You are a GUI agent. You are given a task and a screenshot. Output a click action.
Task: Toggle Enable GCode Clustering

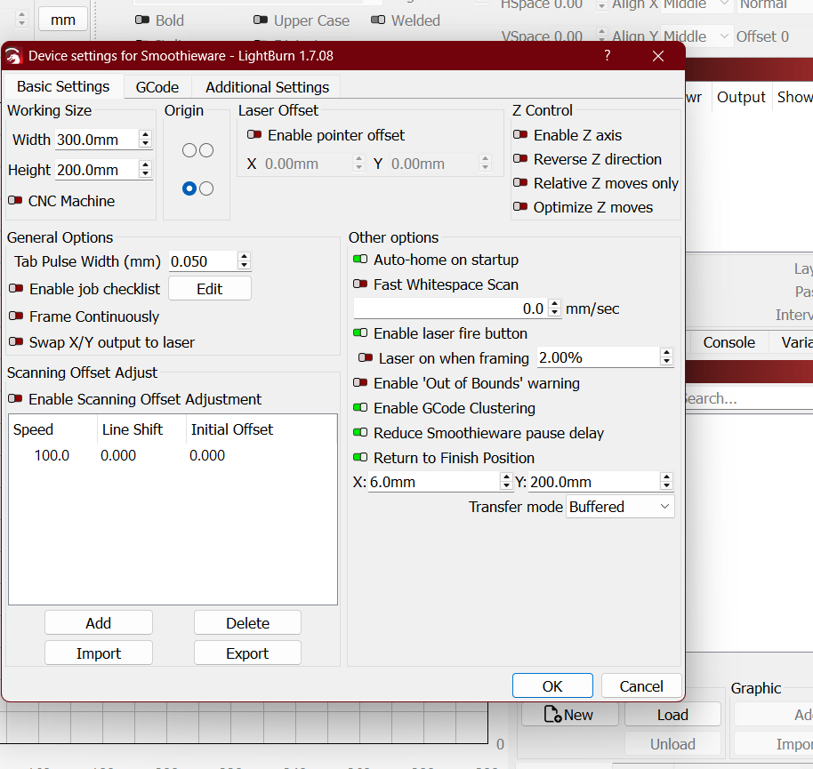(360, 408)
